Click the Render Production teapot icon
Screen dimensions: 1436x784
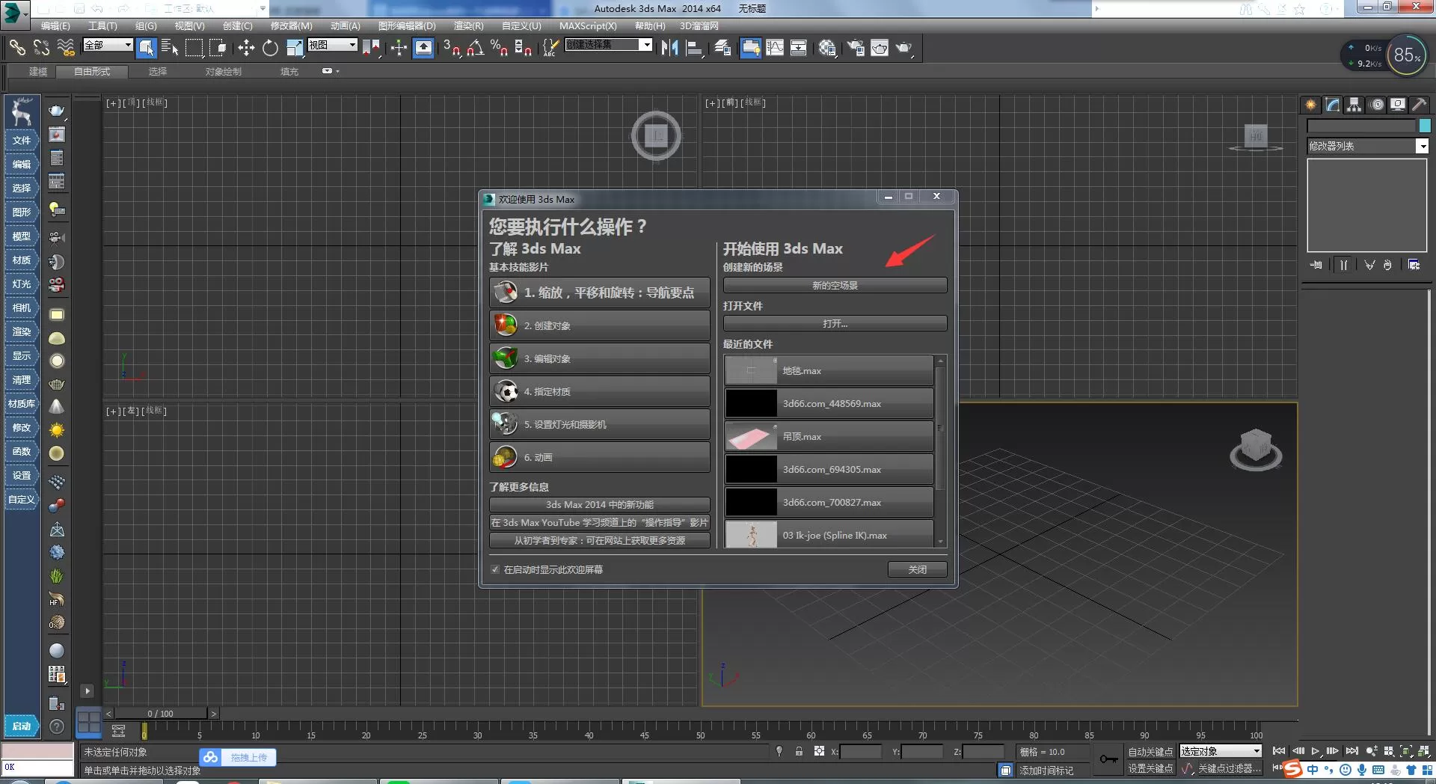[904, 48]
